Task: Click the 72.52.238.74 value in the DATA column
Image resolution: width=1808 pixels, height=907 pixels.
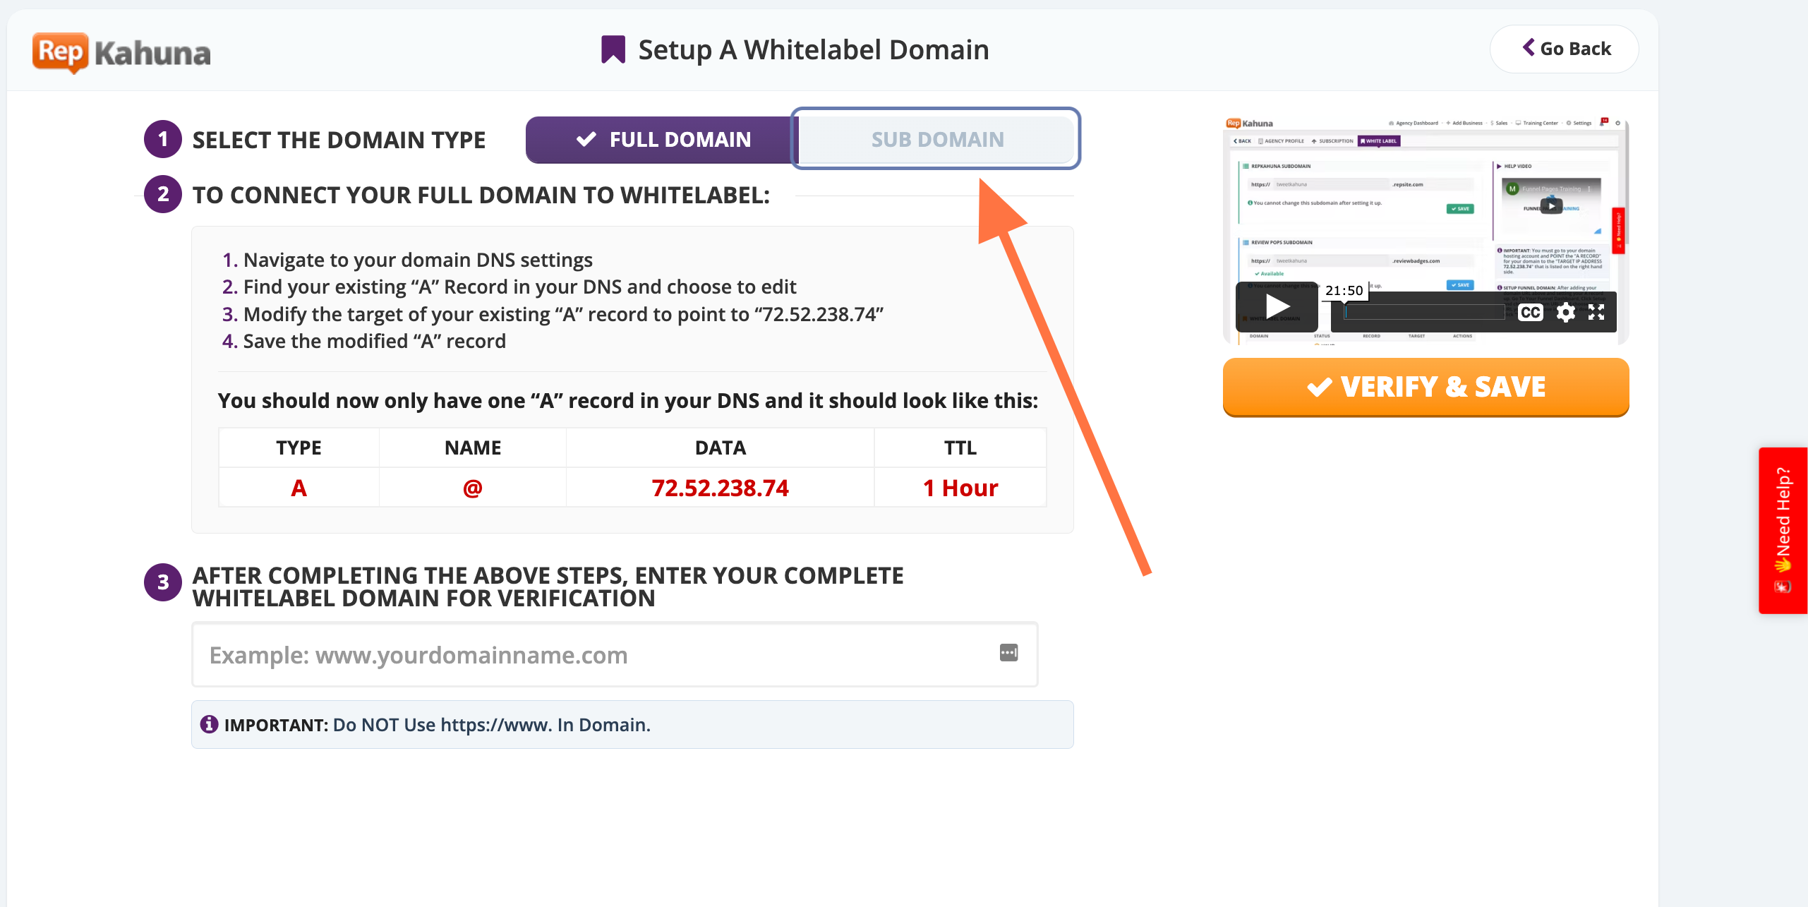Action: point(720,488)
